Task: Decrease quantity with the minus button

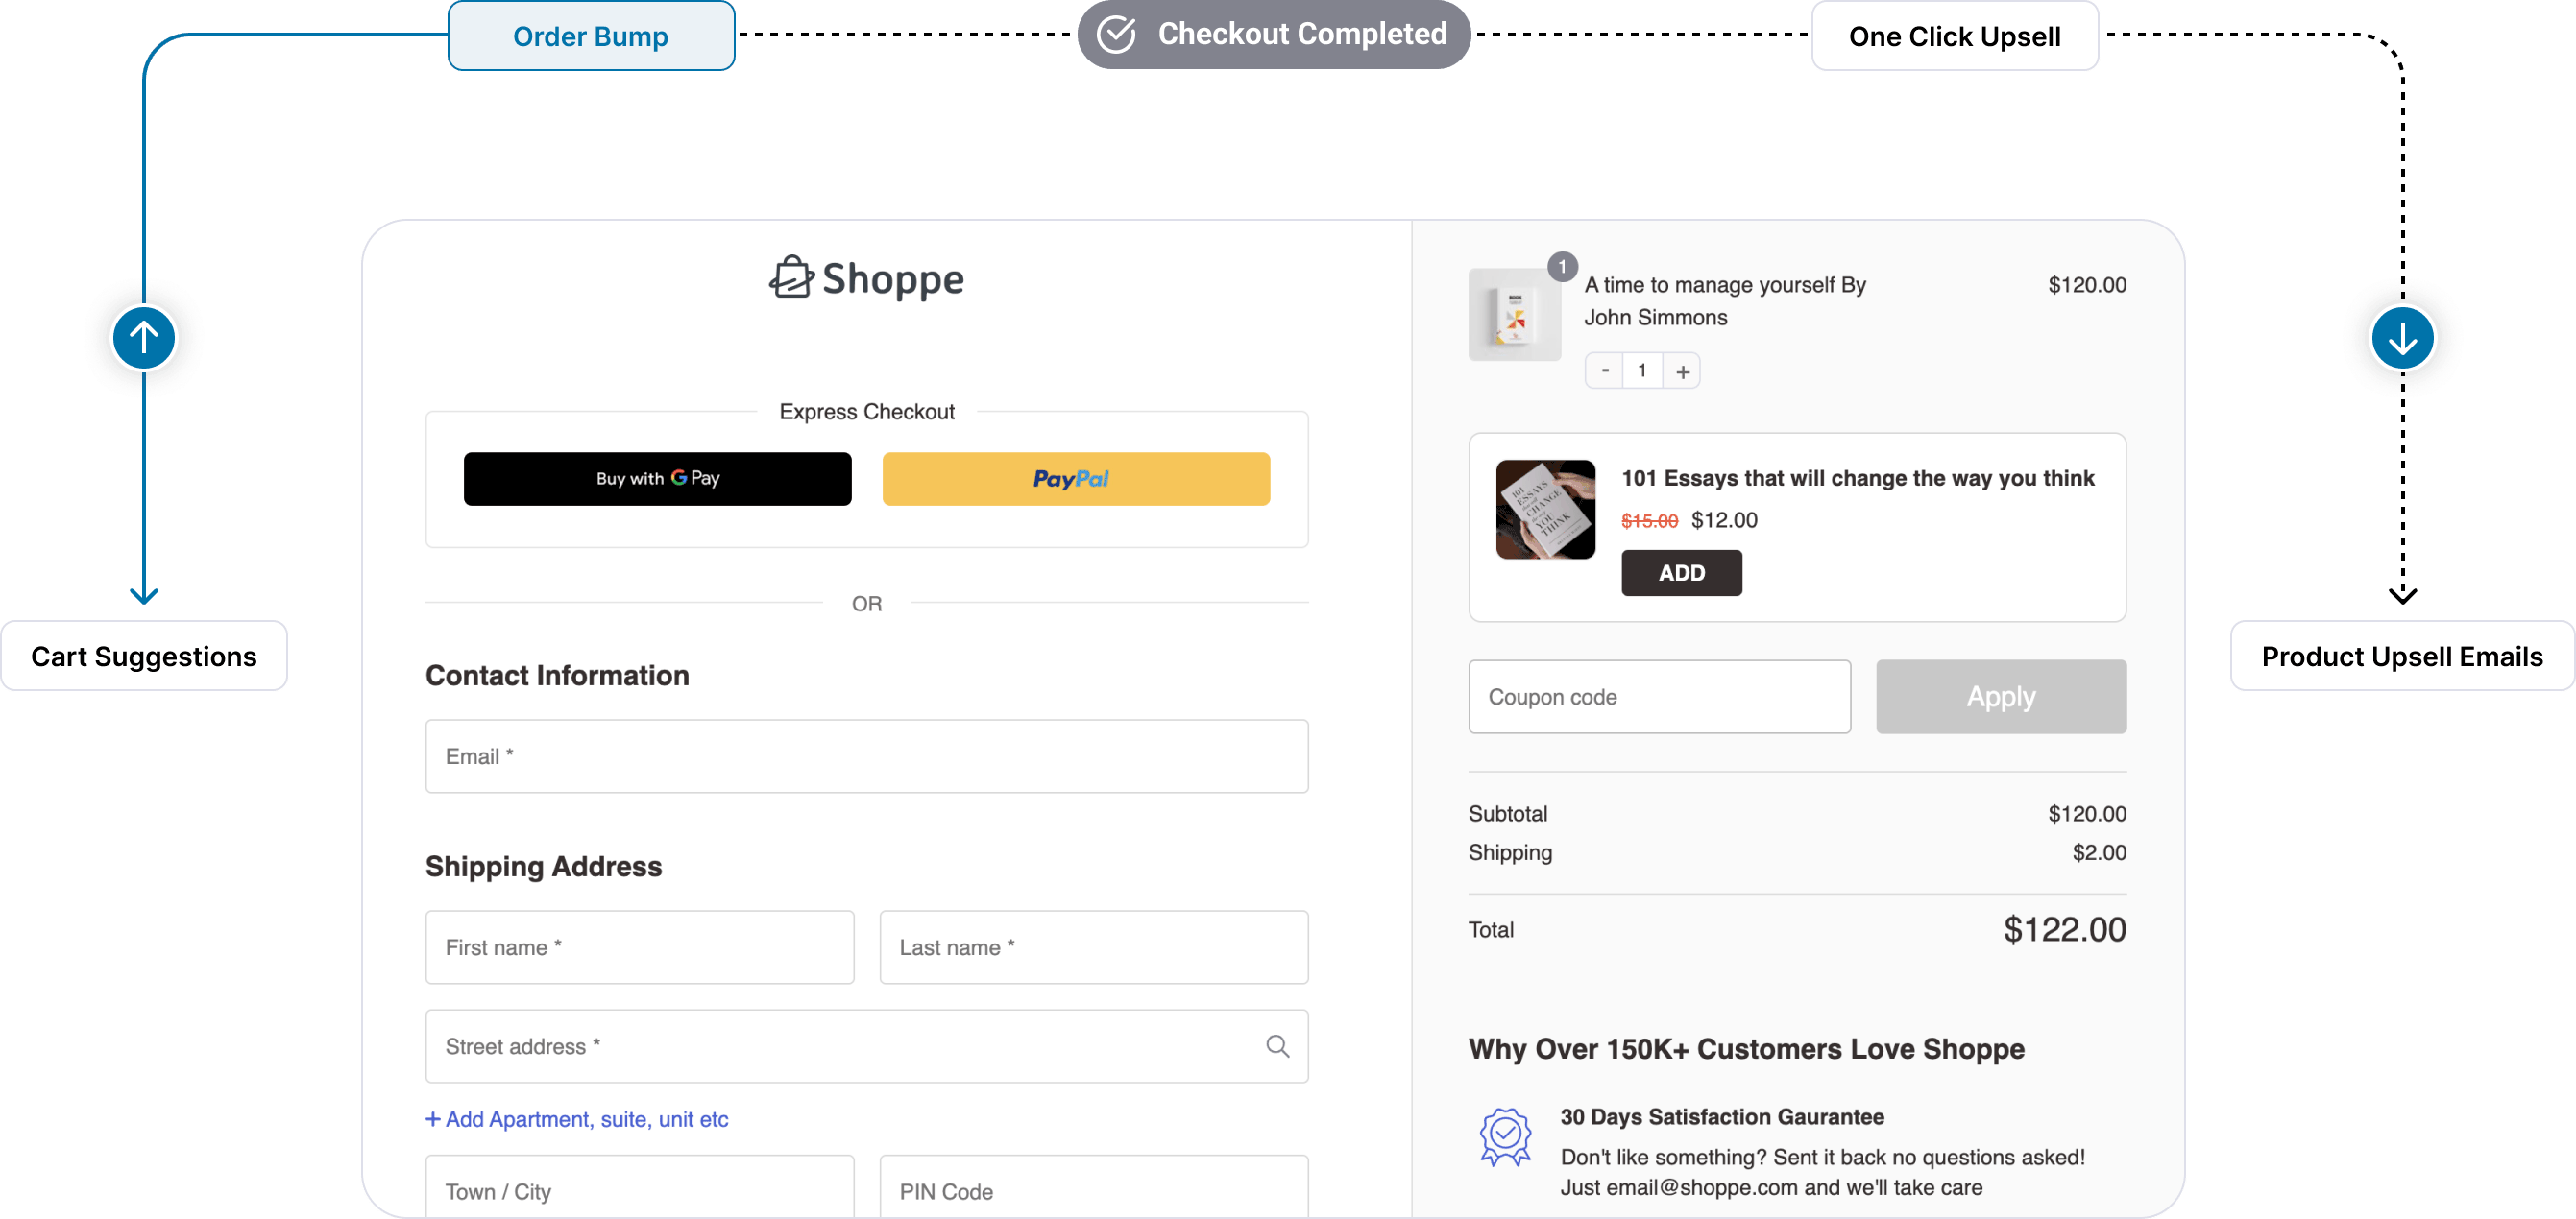Action: [x=1605, y=370]
